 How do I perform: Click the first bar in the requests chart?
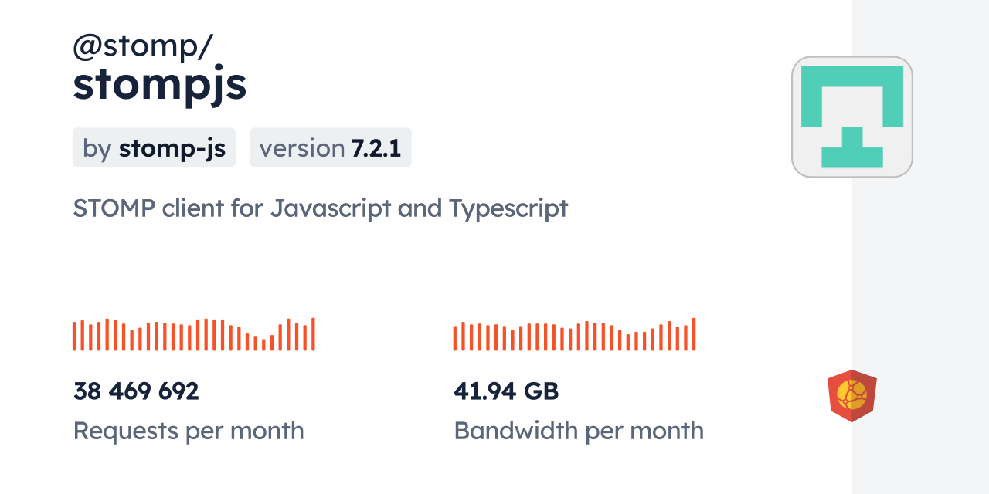[74, 336]
